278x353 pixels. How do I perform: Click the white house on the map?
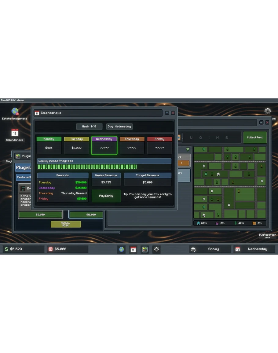point(218,174)
